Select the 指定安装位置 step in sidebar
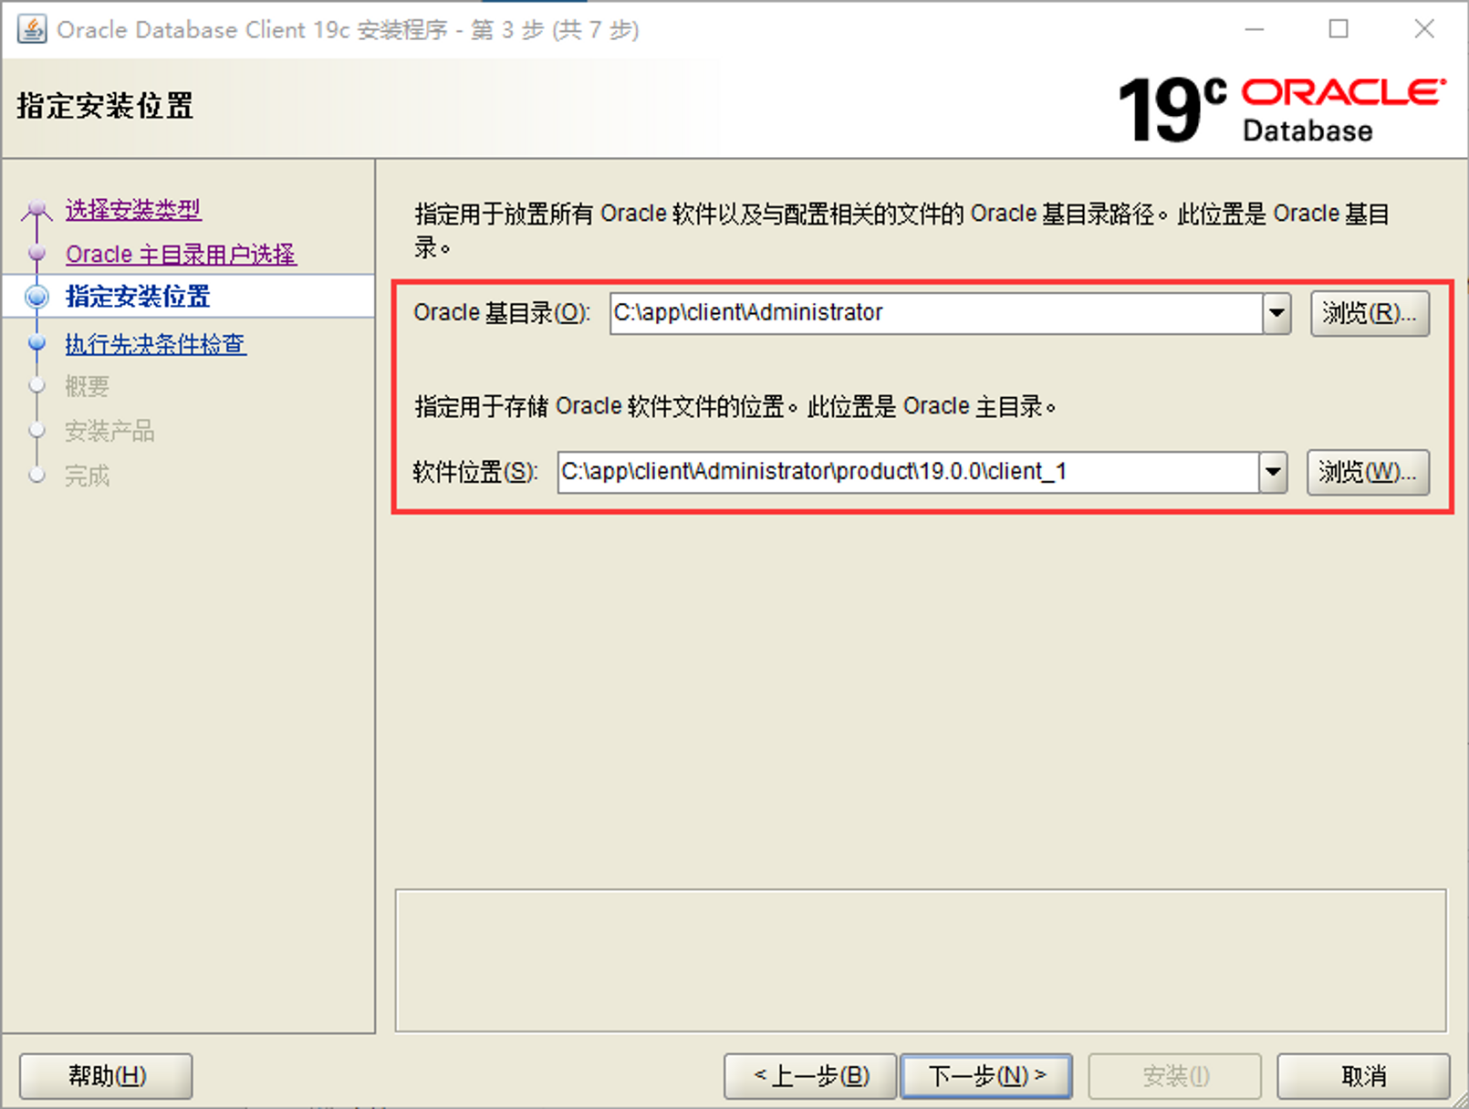 pyautogui.click(x=138, y=297)
